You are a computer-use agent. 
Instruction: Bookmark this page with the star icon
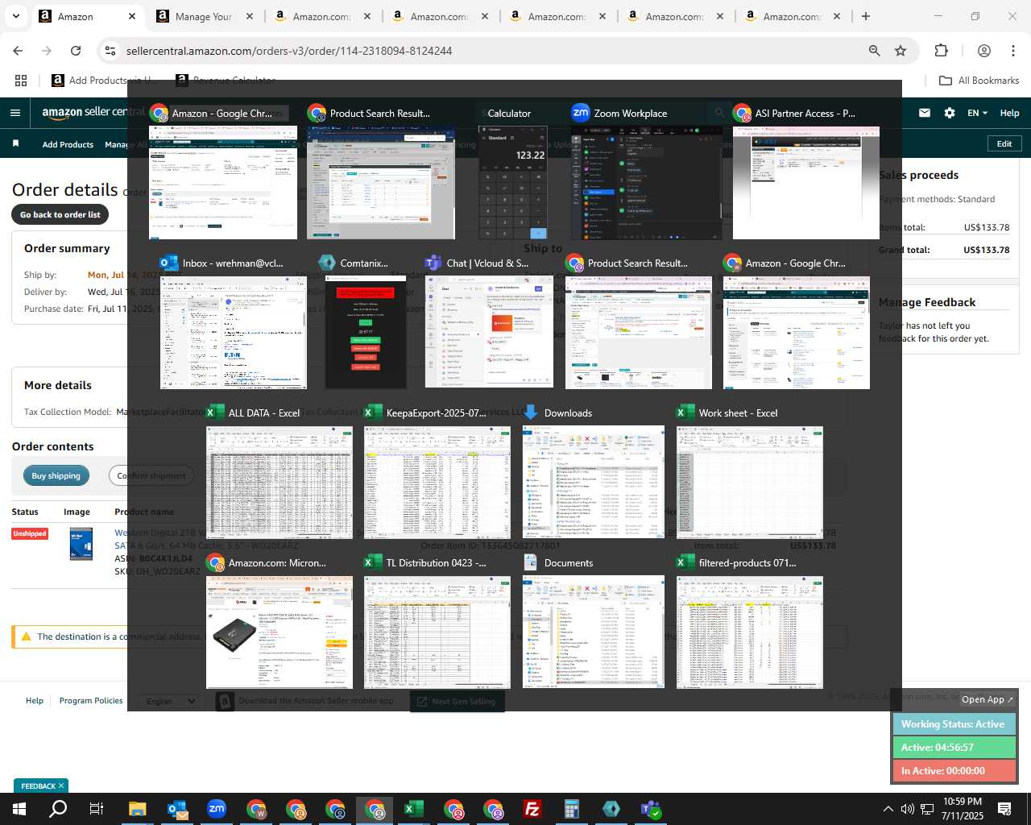[x=901, y=51]
